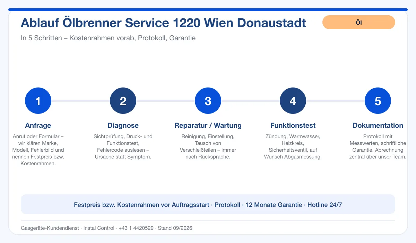Click the main title Ablauf Ölbrenner Service

[x=163, y=23]
